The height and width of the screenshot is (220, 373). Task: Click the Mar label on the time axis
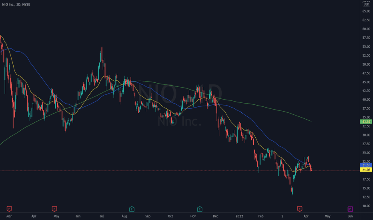pos(9,216)
